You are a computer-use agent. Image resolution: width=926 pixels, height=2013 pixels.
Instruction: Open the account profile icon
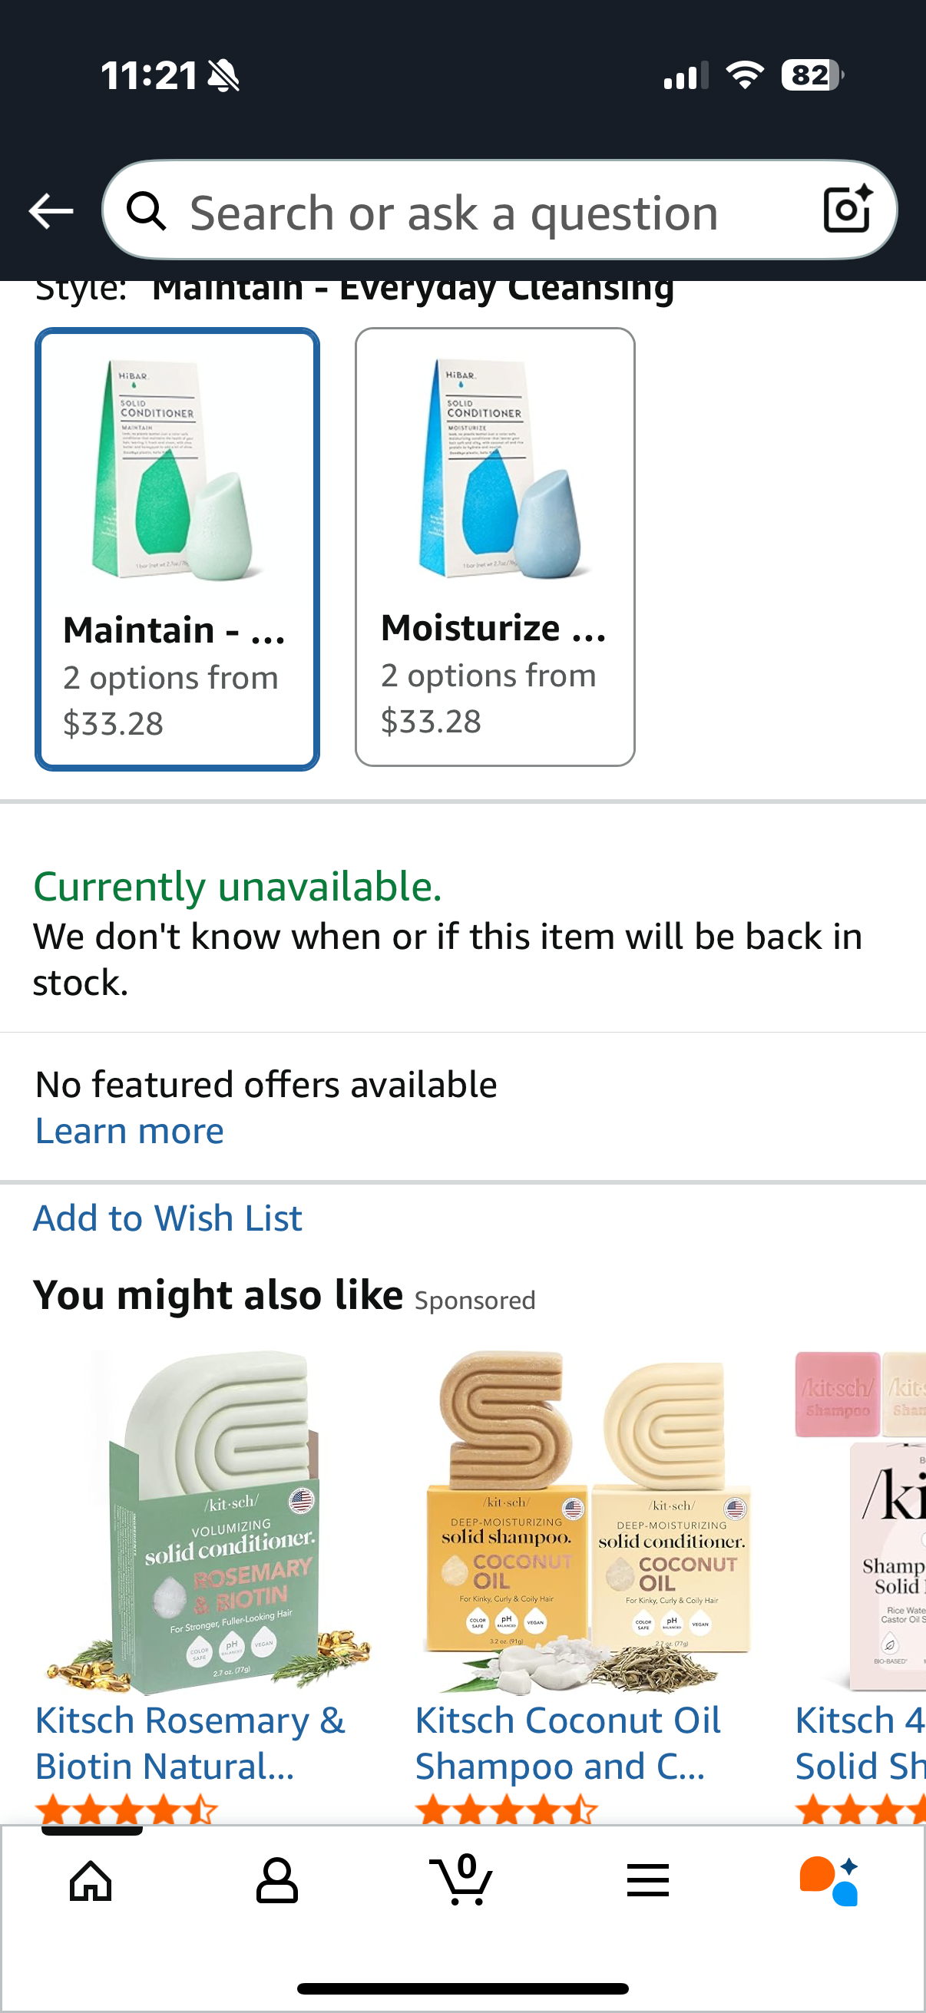click(x=276, y=1880)
